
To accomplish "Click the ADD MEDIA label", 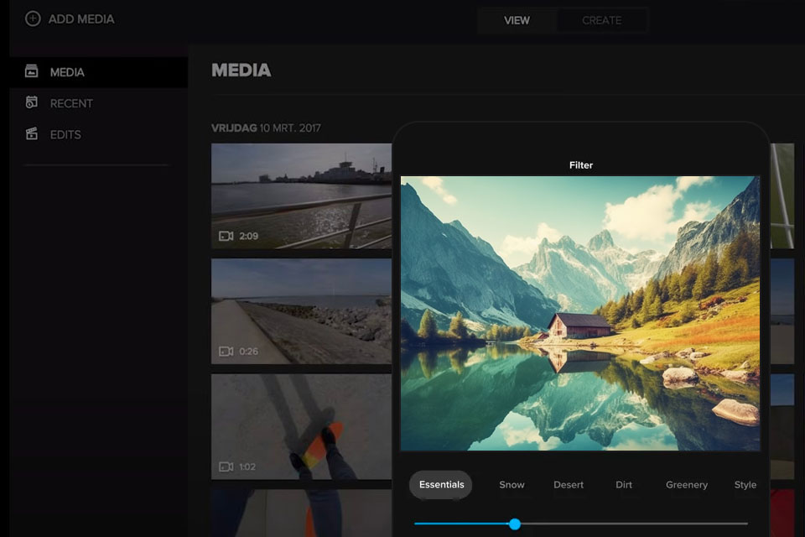I will point(81,19).
